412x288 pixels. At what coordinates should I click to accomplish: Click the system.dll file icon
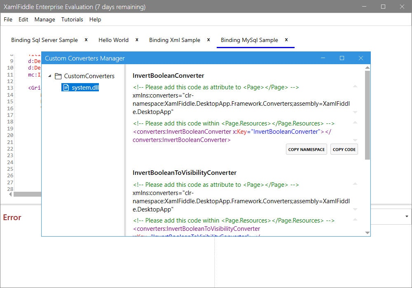pos(66,87)
